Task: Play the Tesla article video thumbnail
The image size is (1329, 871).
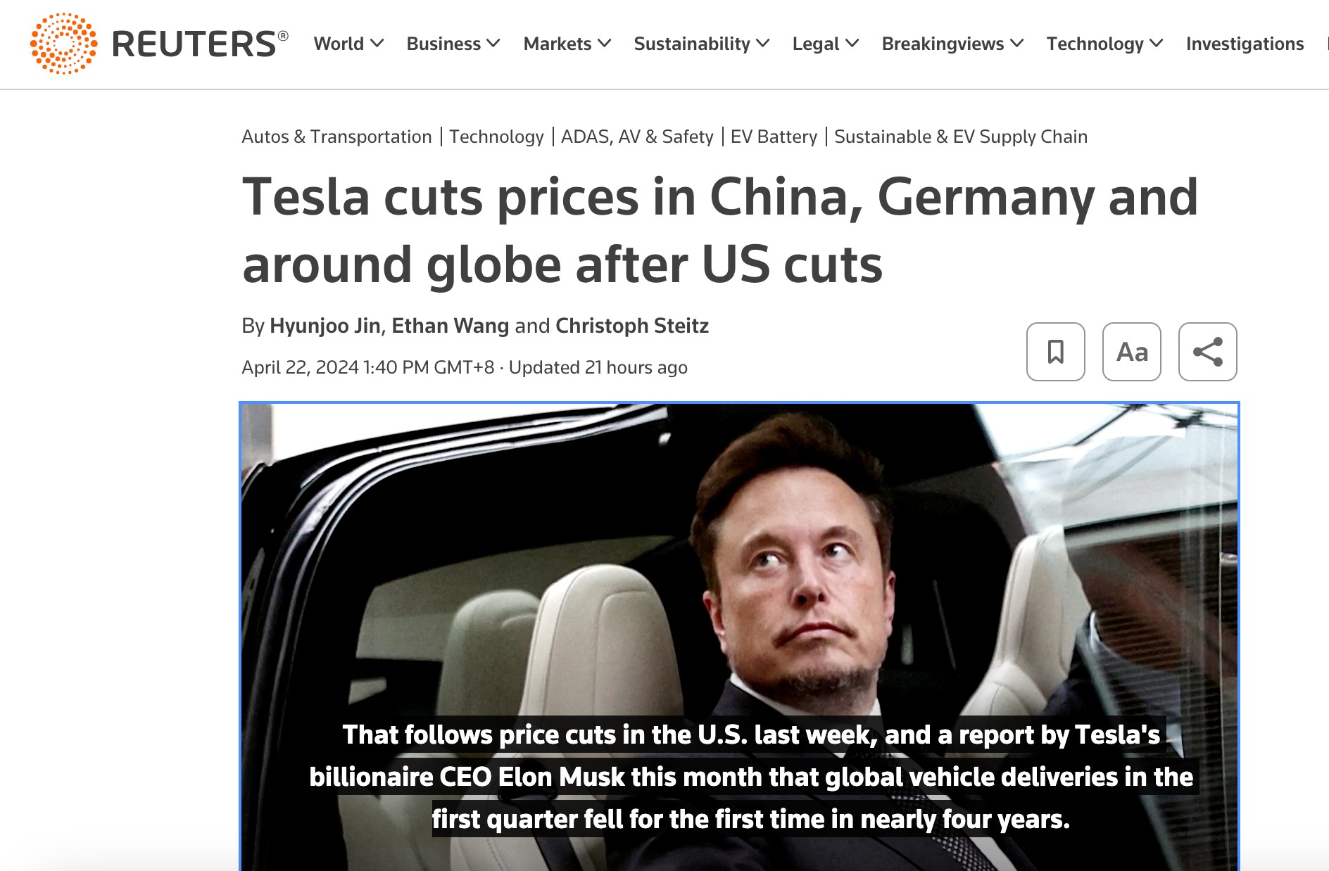Action: [739, 637]
